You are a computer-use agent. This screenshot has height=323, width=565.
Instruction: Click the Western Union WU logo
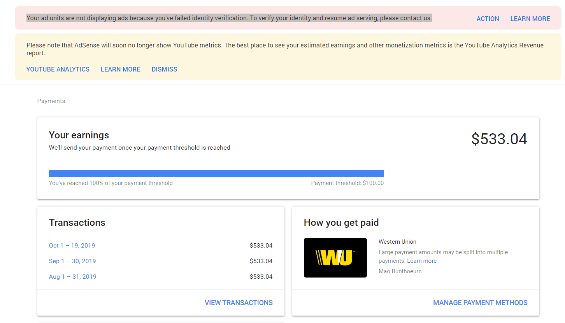[x=335, y=258]
